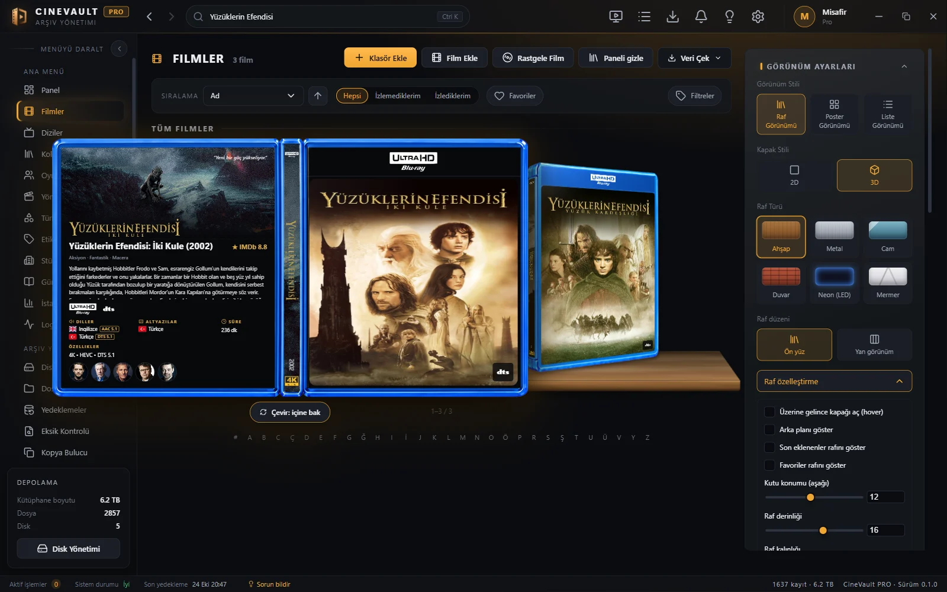947x592 pixels.
Task: Open the Veri Çek dropdown
Action: tap(694, 57)
